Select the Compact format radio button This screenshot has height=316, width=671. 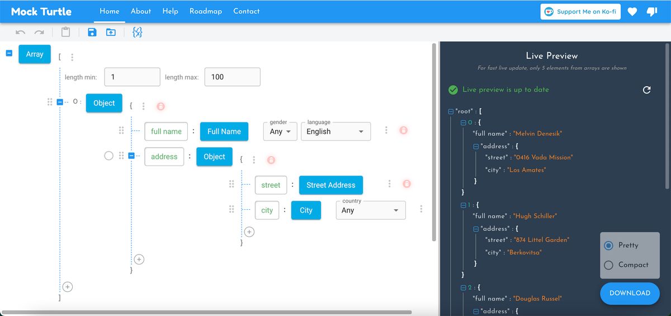coord(609,265)
